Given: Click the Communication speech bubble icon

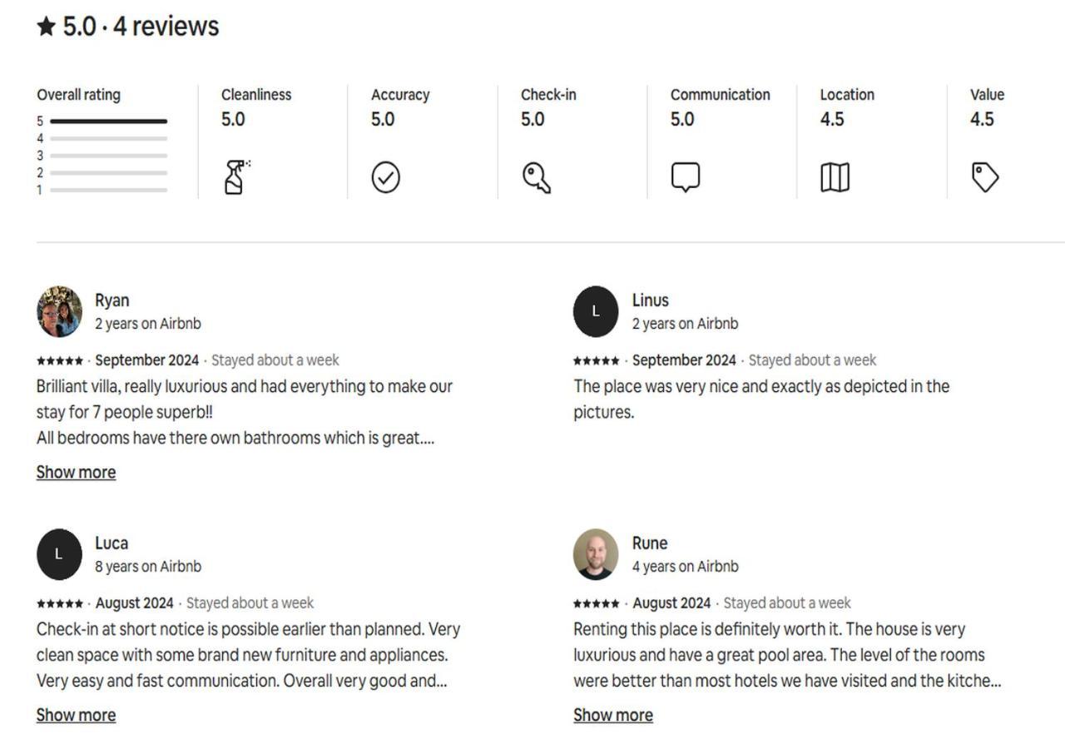Looking at the screenshot, I should [x=685, y=177].
